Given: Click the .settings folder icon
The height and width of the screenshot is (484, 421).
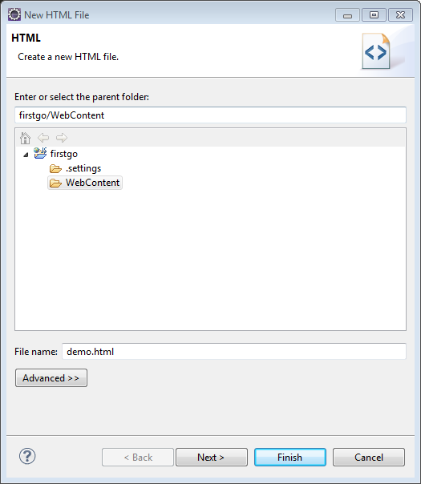Looking at the screenshot, I should tap(55, 168).
